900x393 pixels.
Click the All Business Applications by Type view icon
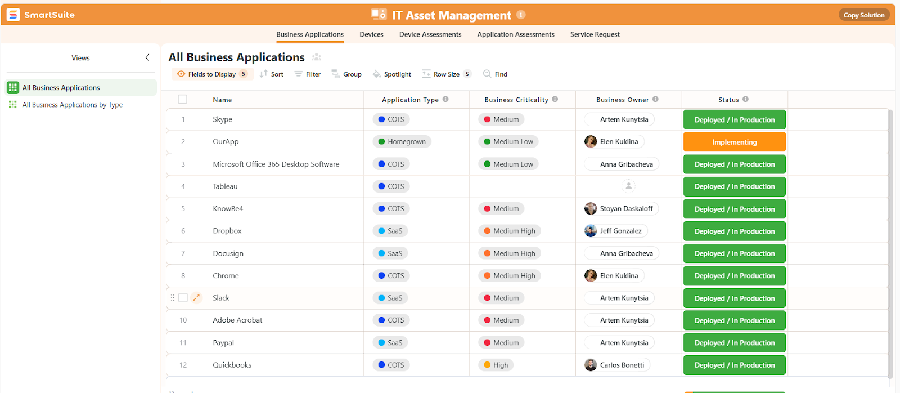click(13, 105)
